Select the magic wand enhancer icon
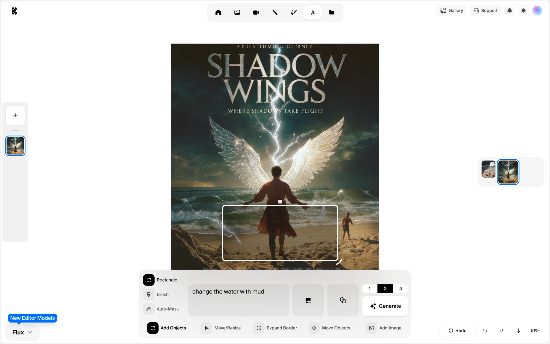Screen dimensions: 550x344 point(275,12)
